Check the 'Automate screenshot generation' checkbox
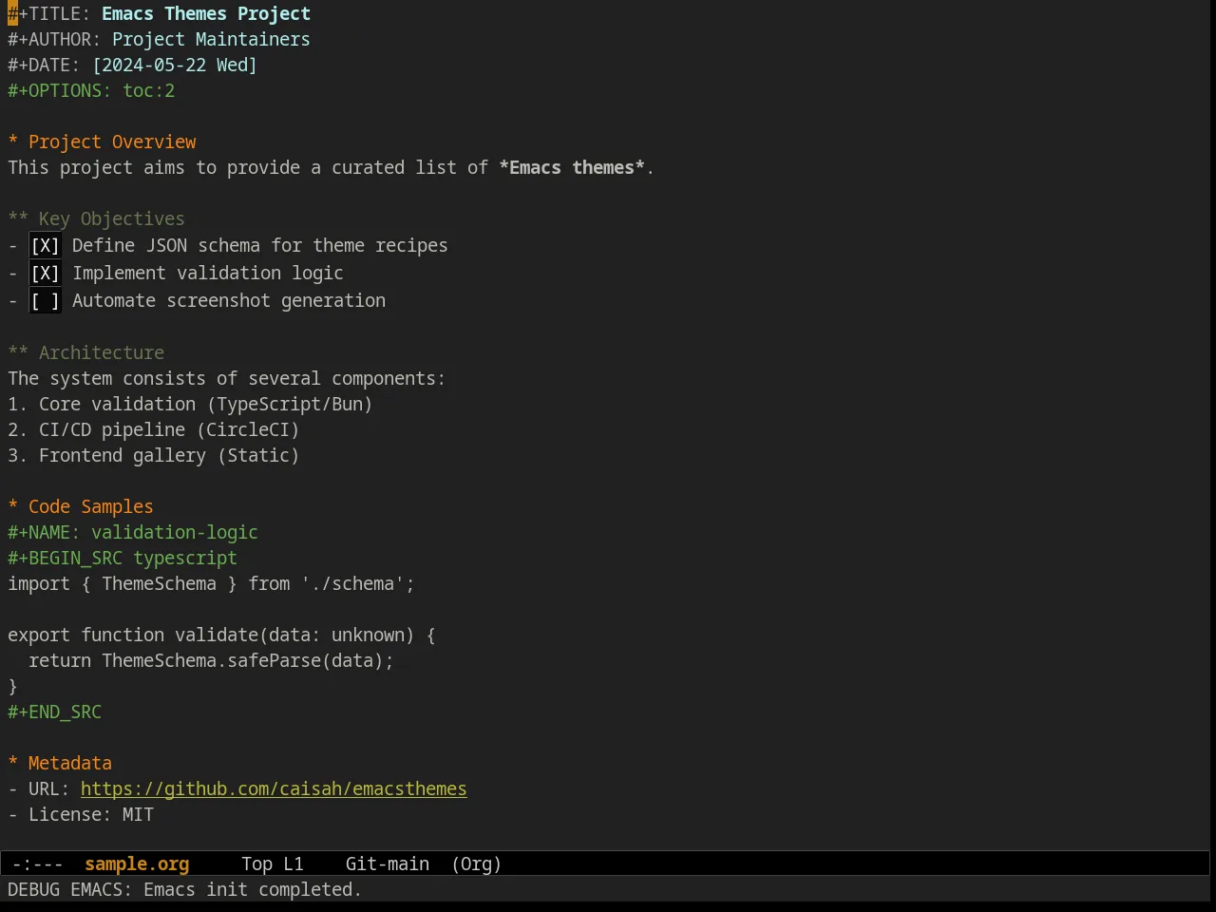This screenshot has height=912, width=1216. click(45, 301)
